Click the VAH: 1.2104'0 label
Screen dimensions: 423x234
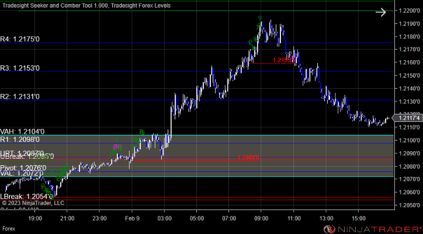tap(22, 131)
